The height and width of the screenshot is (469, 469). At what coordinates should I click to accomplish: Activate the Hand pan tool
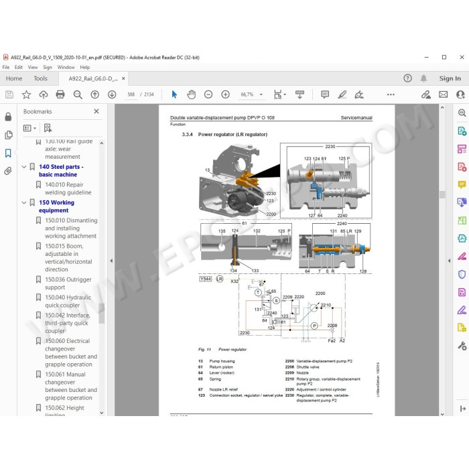[191, 95]
